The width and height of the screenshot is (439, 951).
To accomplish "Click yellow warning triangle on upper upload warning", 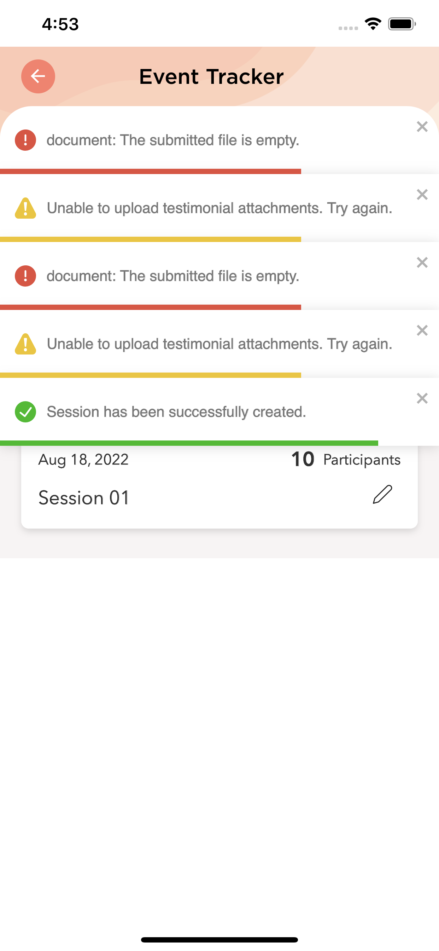I will [25, 208].
